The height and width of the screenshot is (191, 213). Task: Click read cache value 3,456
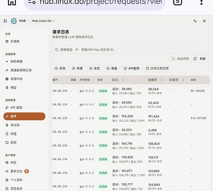[x=152, y=130]
